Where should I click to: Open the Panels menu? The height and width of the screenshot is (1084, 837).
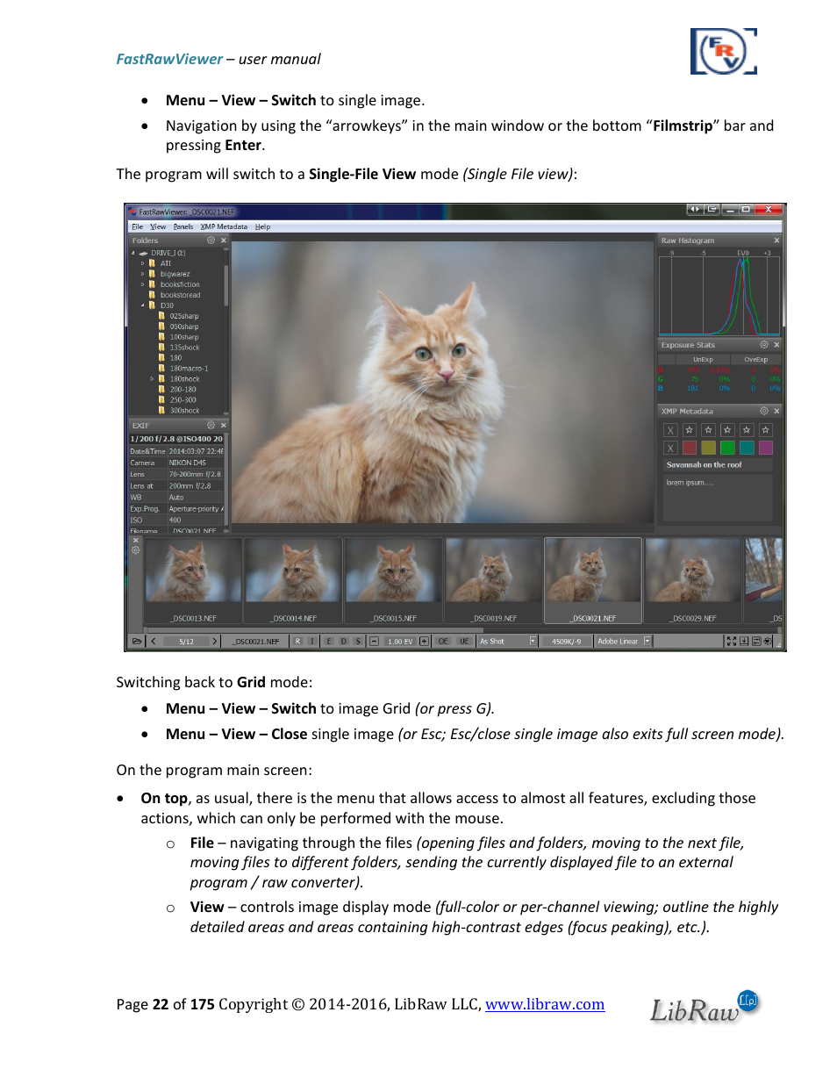pos(183,226)
